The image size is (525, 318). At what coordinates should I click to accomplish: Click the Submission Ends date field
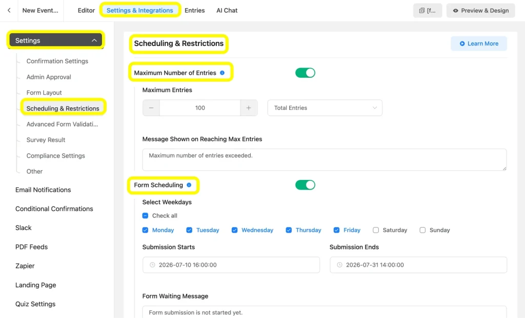418,265
